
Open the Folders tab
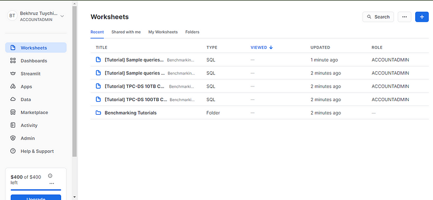[192, 32]
